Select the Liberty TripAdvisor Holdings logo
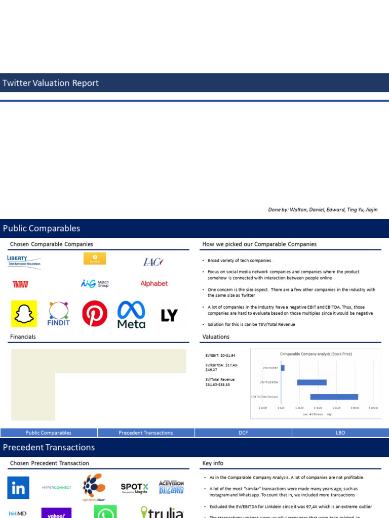Image resolution: width=389 pixels, height=518 pixels. pos(24,262)
